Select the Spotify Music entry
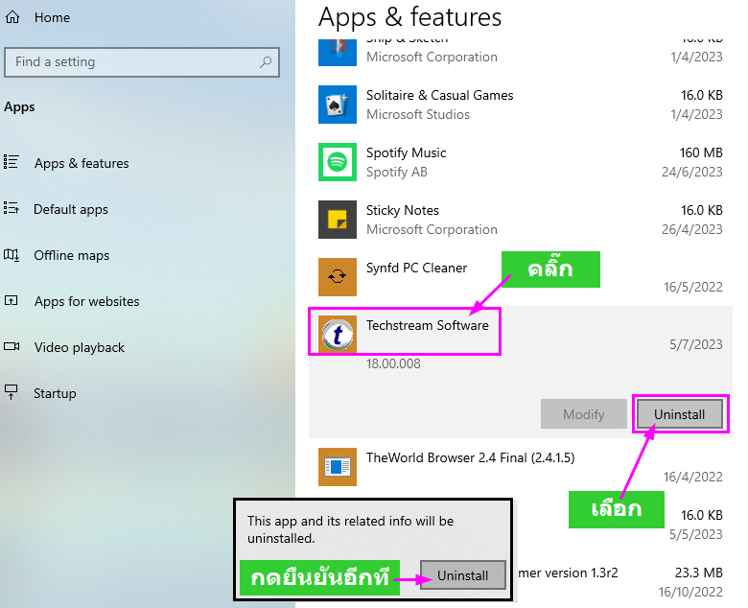 521,162
